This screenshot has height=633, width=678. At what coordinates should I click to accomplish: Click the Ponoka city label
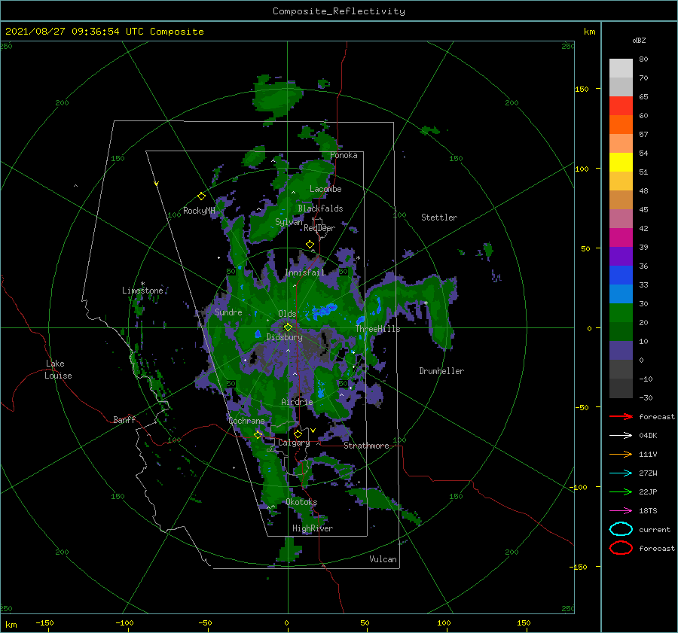pyautogui.click(x=344, y=155)
